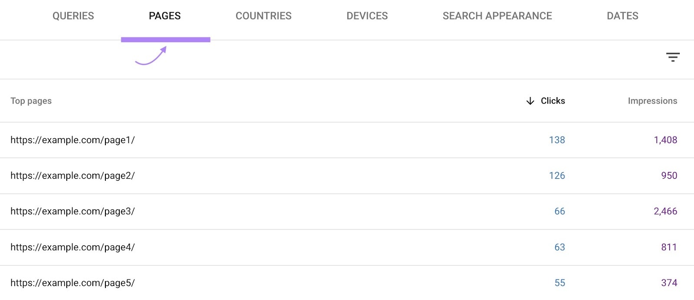Stay on the PAGES tab

click(165, 16)
